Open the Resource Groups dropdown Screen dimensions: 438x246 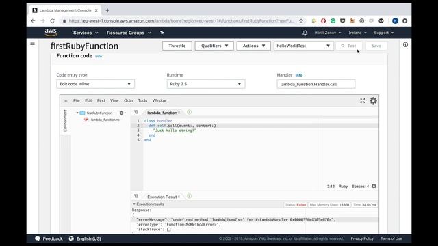tap(129, 33)
